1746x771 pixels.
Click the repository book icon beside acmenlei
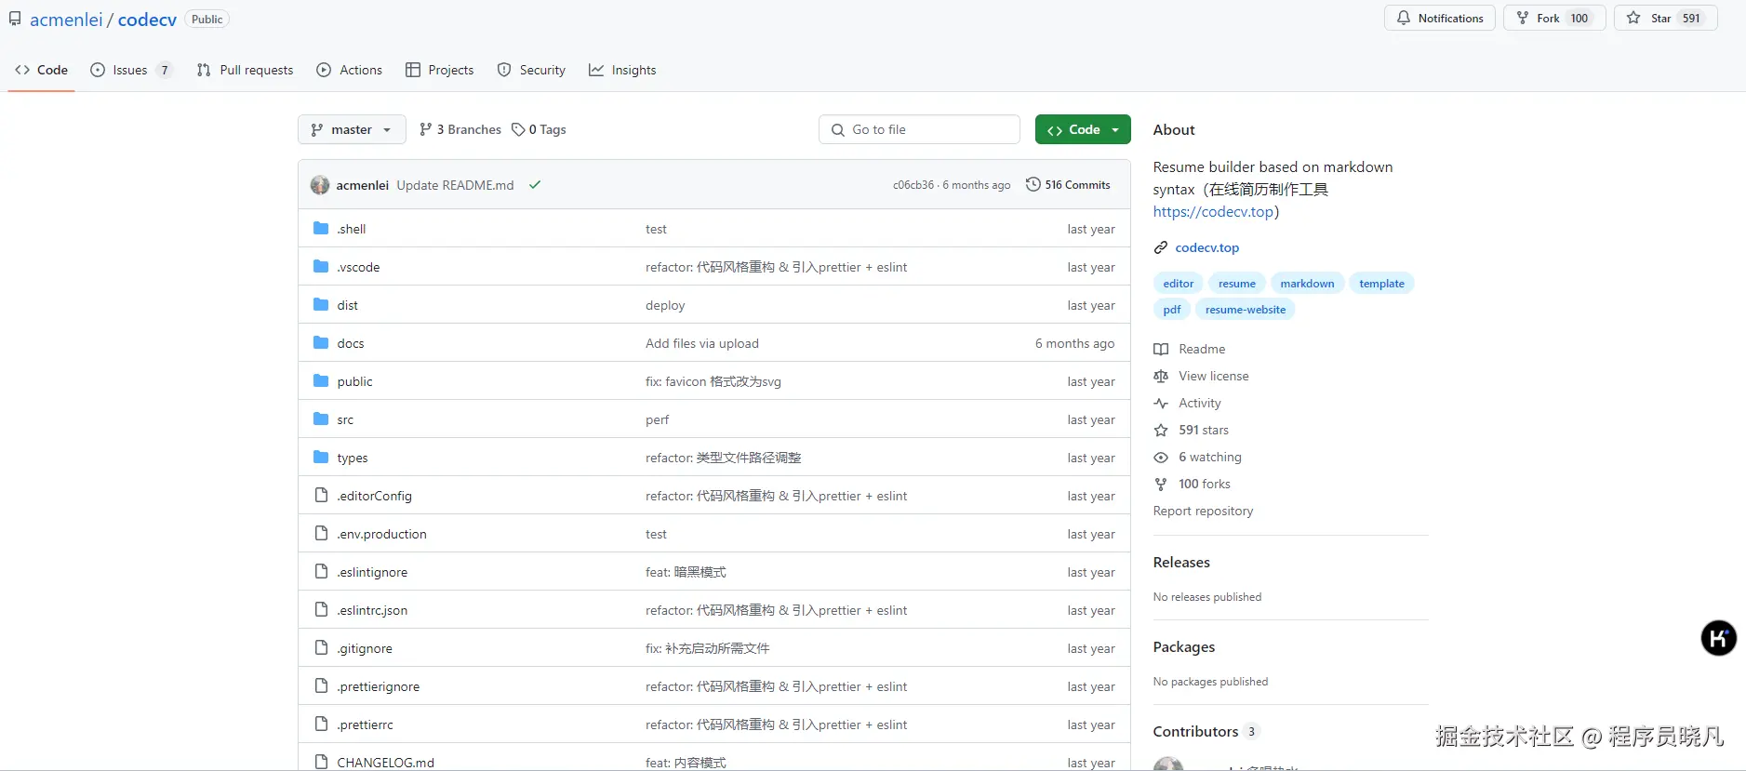point(15,19)
